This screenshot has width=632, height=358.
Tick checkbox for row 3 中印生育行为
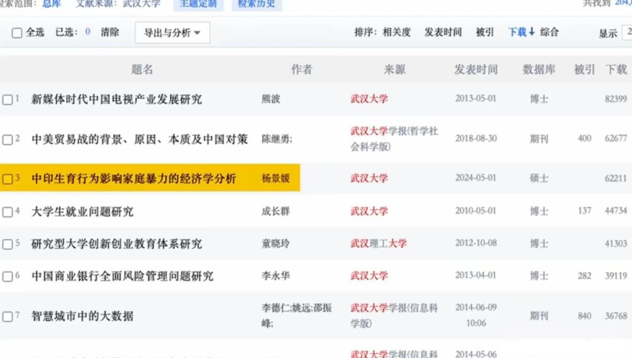point(7,179)
